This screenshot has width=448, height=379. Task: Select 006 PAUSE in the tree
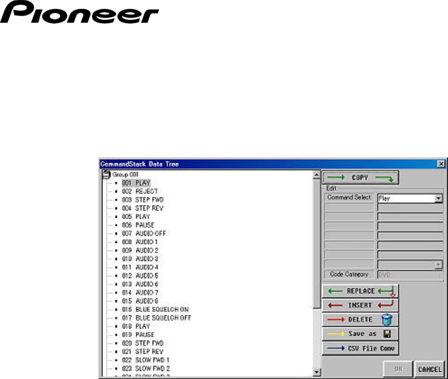(138, 225)
